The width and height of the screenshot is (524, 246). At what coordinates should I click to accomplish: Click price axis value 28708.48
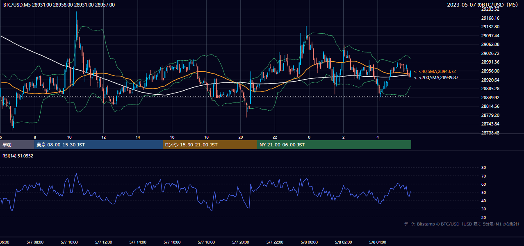coord(490,133)
